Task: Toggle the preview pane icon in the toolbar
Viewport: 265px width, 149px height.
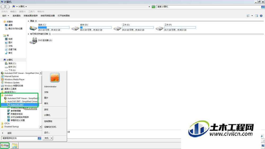Action: coord(257,16)
